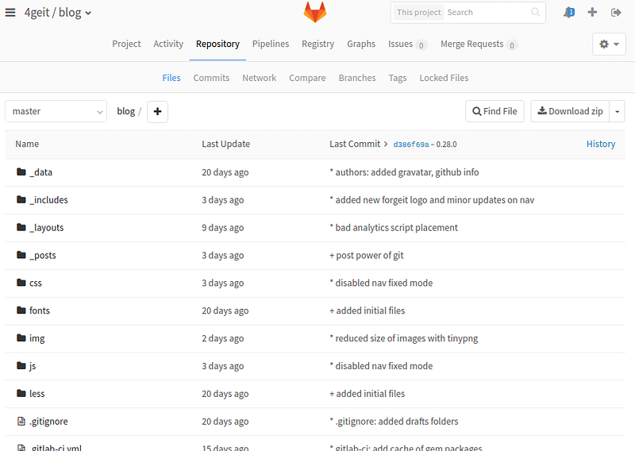The image size is (635, 451).
Task: Open the History link
Action: (x=601, y=144)
